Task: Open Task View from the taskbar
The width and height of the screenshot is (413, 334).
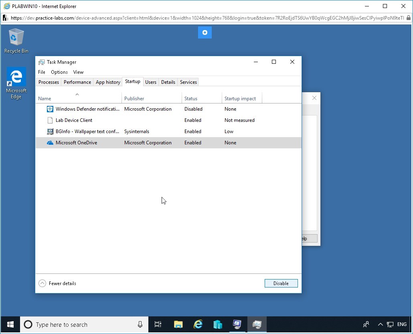Action: (158, 324)
